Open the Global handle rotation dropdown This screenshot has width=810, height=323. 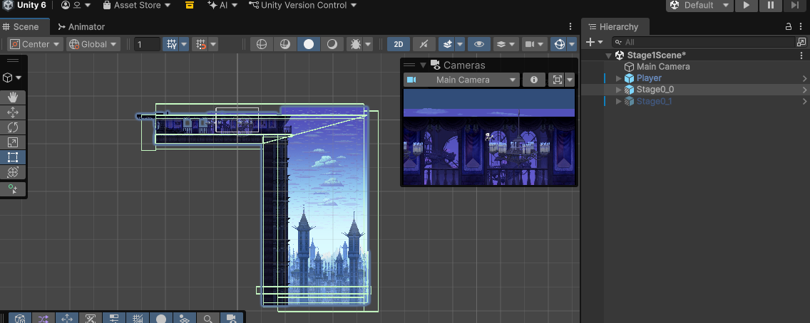coord(93,44)
